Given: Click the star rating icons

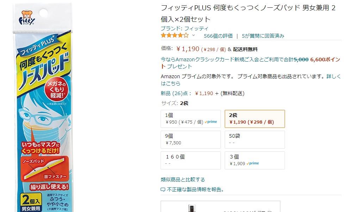Looking at the screenshot, I should (175, 35).
